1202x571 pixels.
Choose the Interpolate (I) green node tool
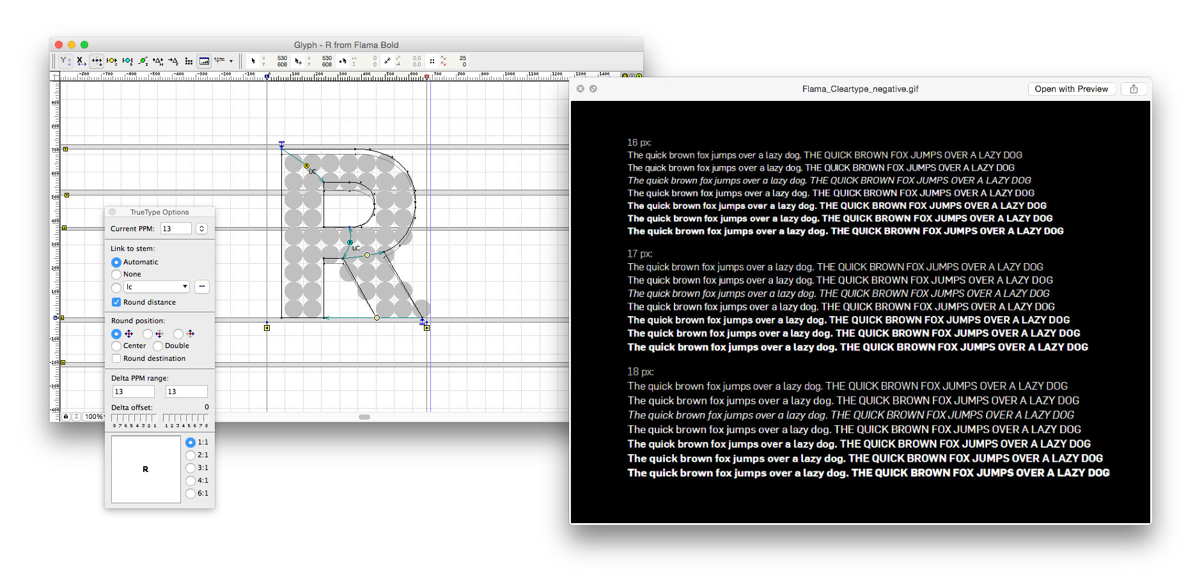tap(143, 61)
